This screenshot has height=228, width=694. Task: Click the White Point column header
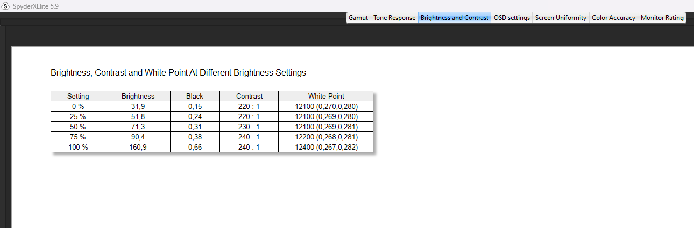click(x=326, y=96)
